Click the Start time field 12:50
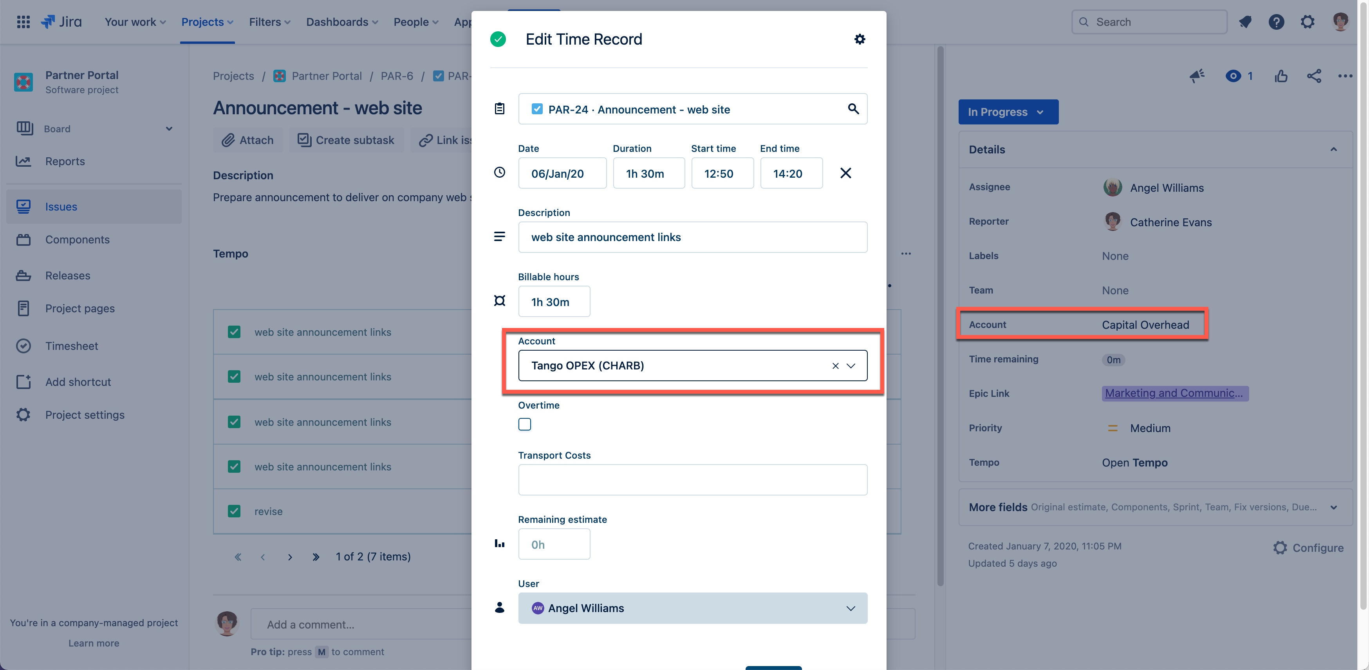The image size is (1369, 670). coord(722,173)
